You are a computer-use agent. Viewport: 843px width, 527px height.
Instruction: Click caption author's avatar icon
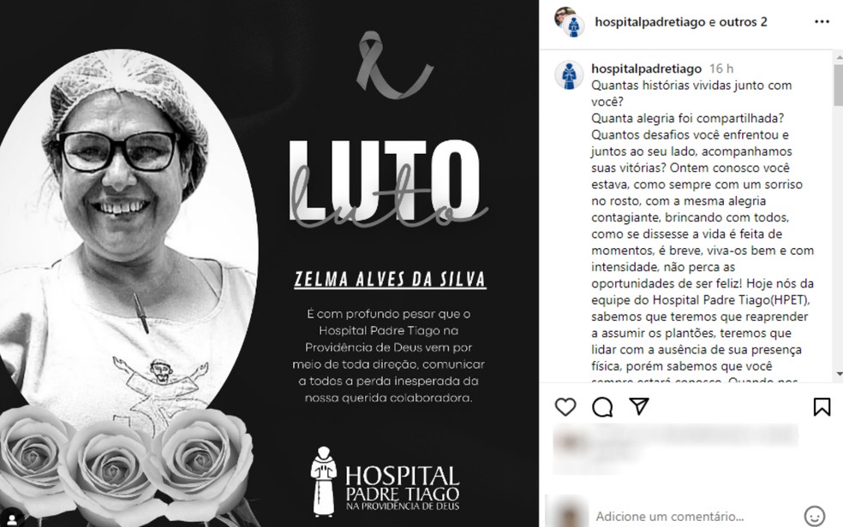(569, 74)
